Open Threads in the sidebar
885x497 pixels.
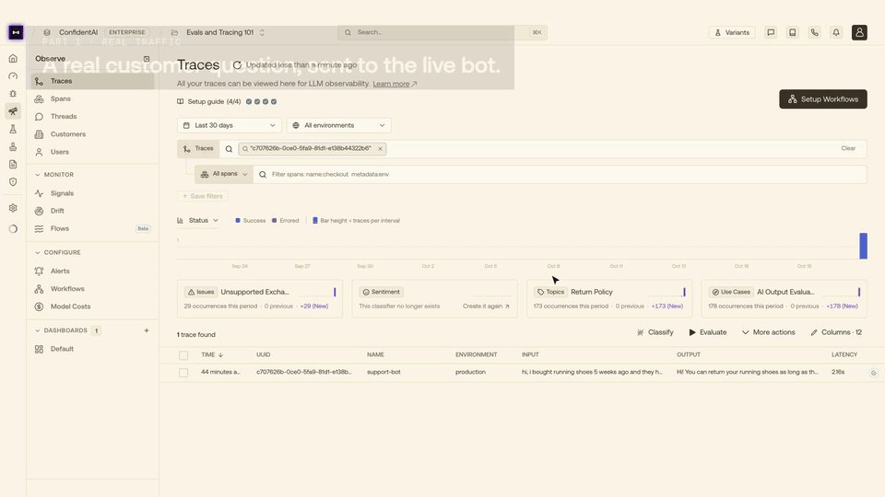92,117
